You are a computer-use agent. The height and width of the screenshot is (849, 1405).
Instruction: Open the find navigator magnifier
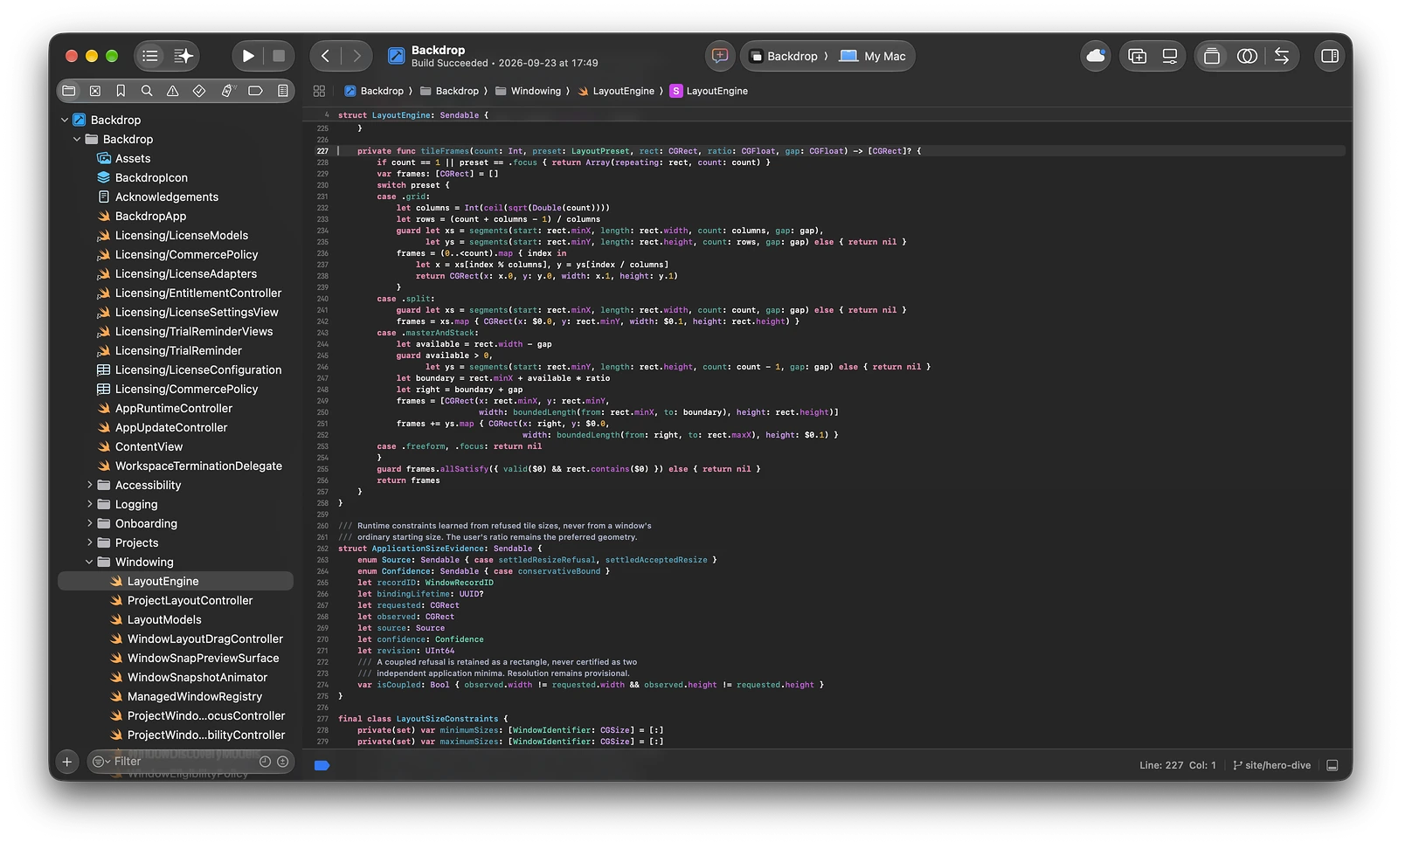147,91
